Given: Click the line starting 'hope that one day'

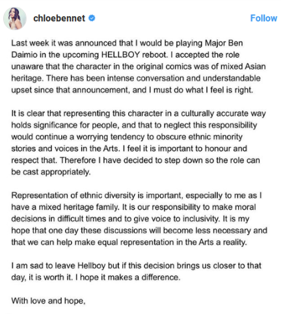Looking at the screenshot, I should 139,231.
